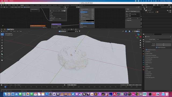Open the Object Mode dropdown in viewport
Image resolution: width=172 pixels, height=97 pixels.
click(x=5, y=31)
